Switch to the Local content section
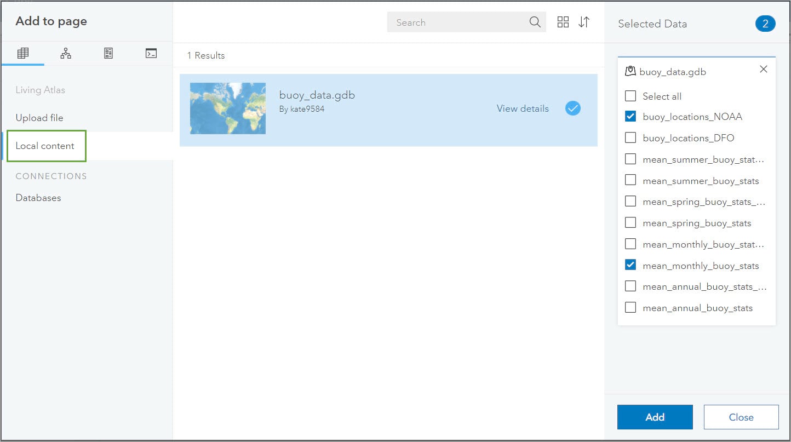791x442 pixels. click(x=47, y=146)
